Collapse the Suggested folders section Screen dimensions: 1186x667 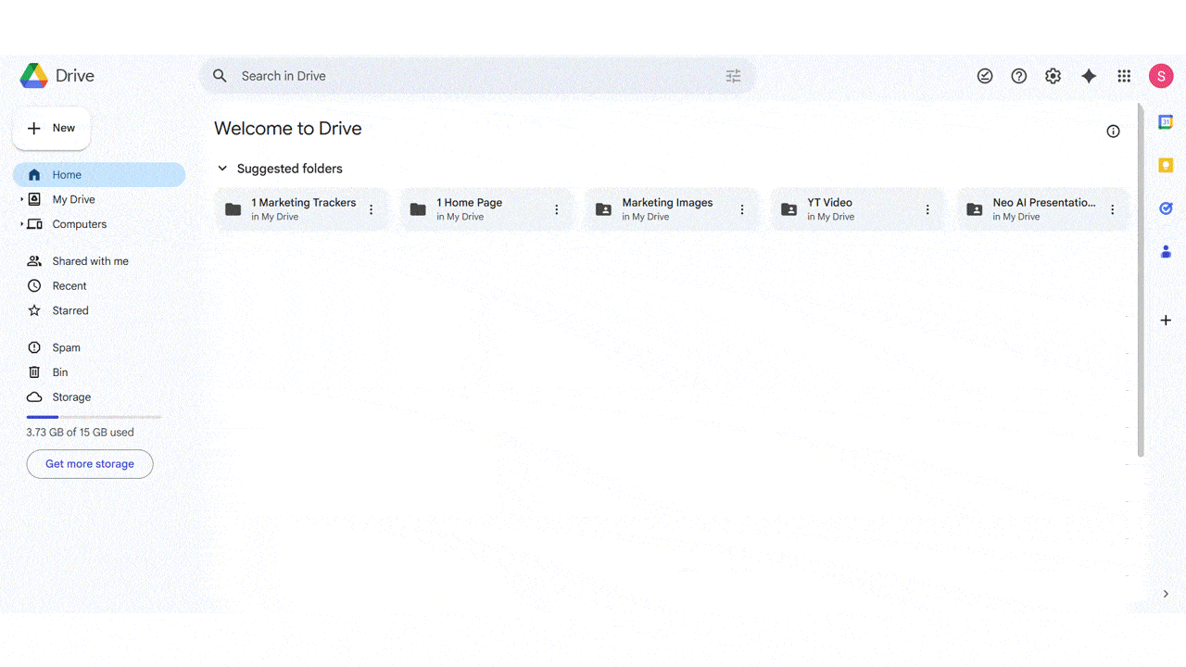pos(222,169)
